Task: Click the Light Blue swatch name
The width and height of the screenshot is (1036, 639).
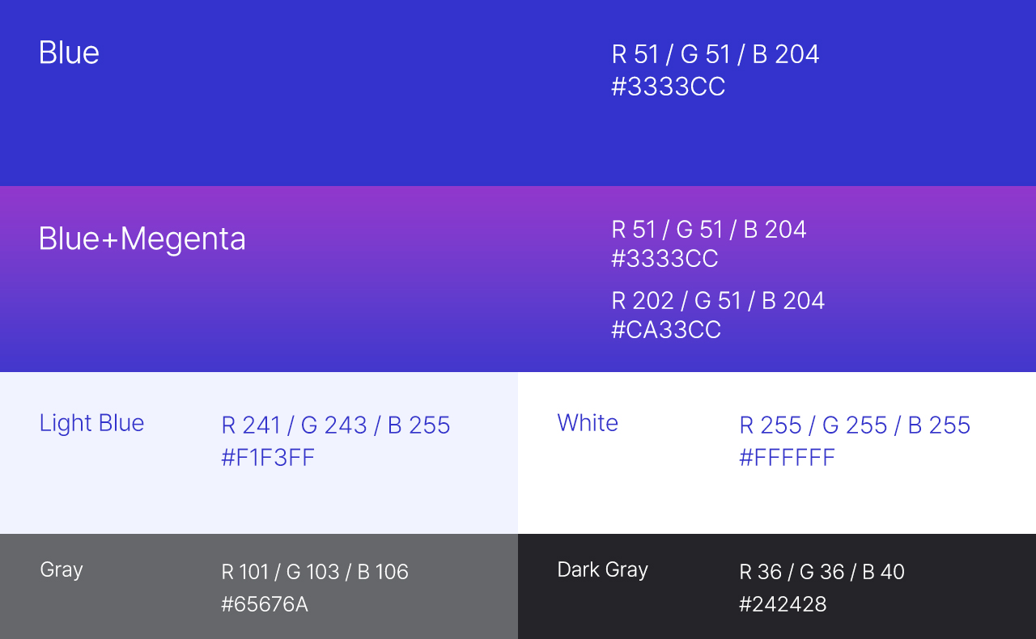Action: (91, 423)
